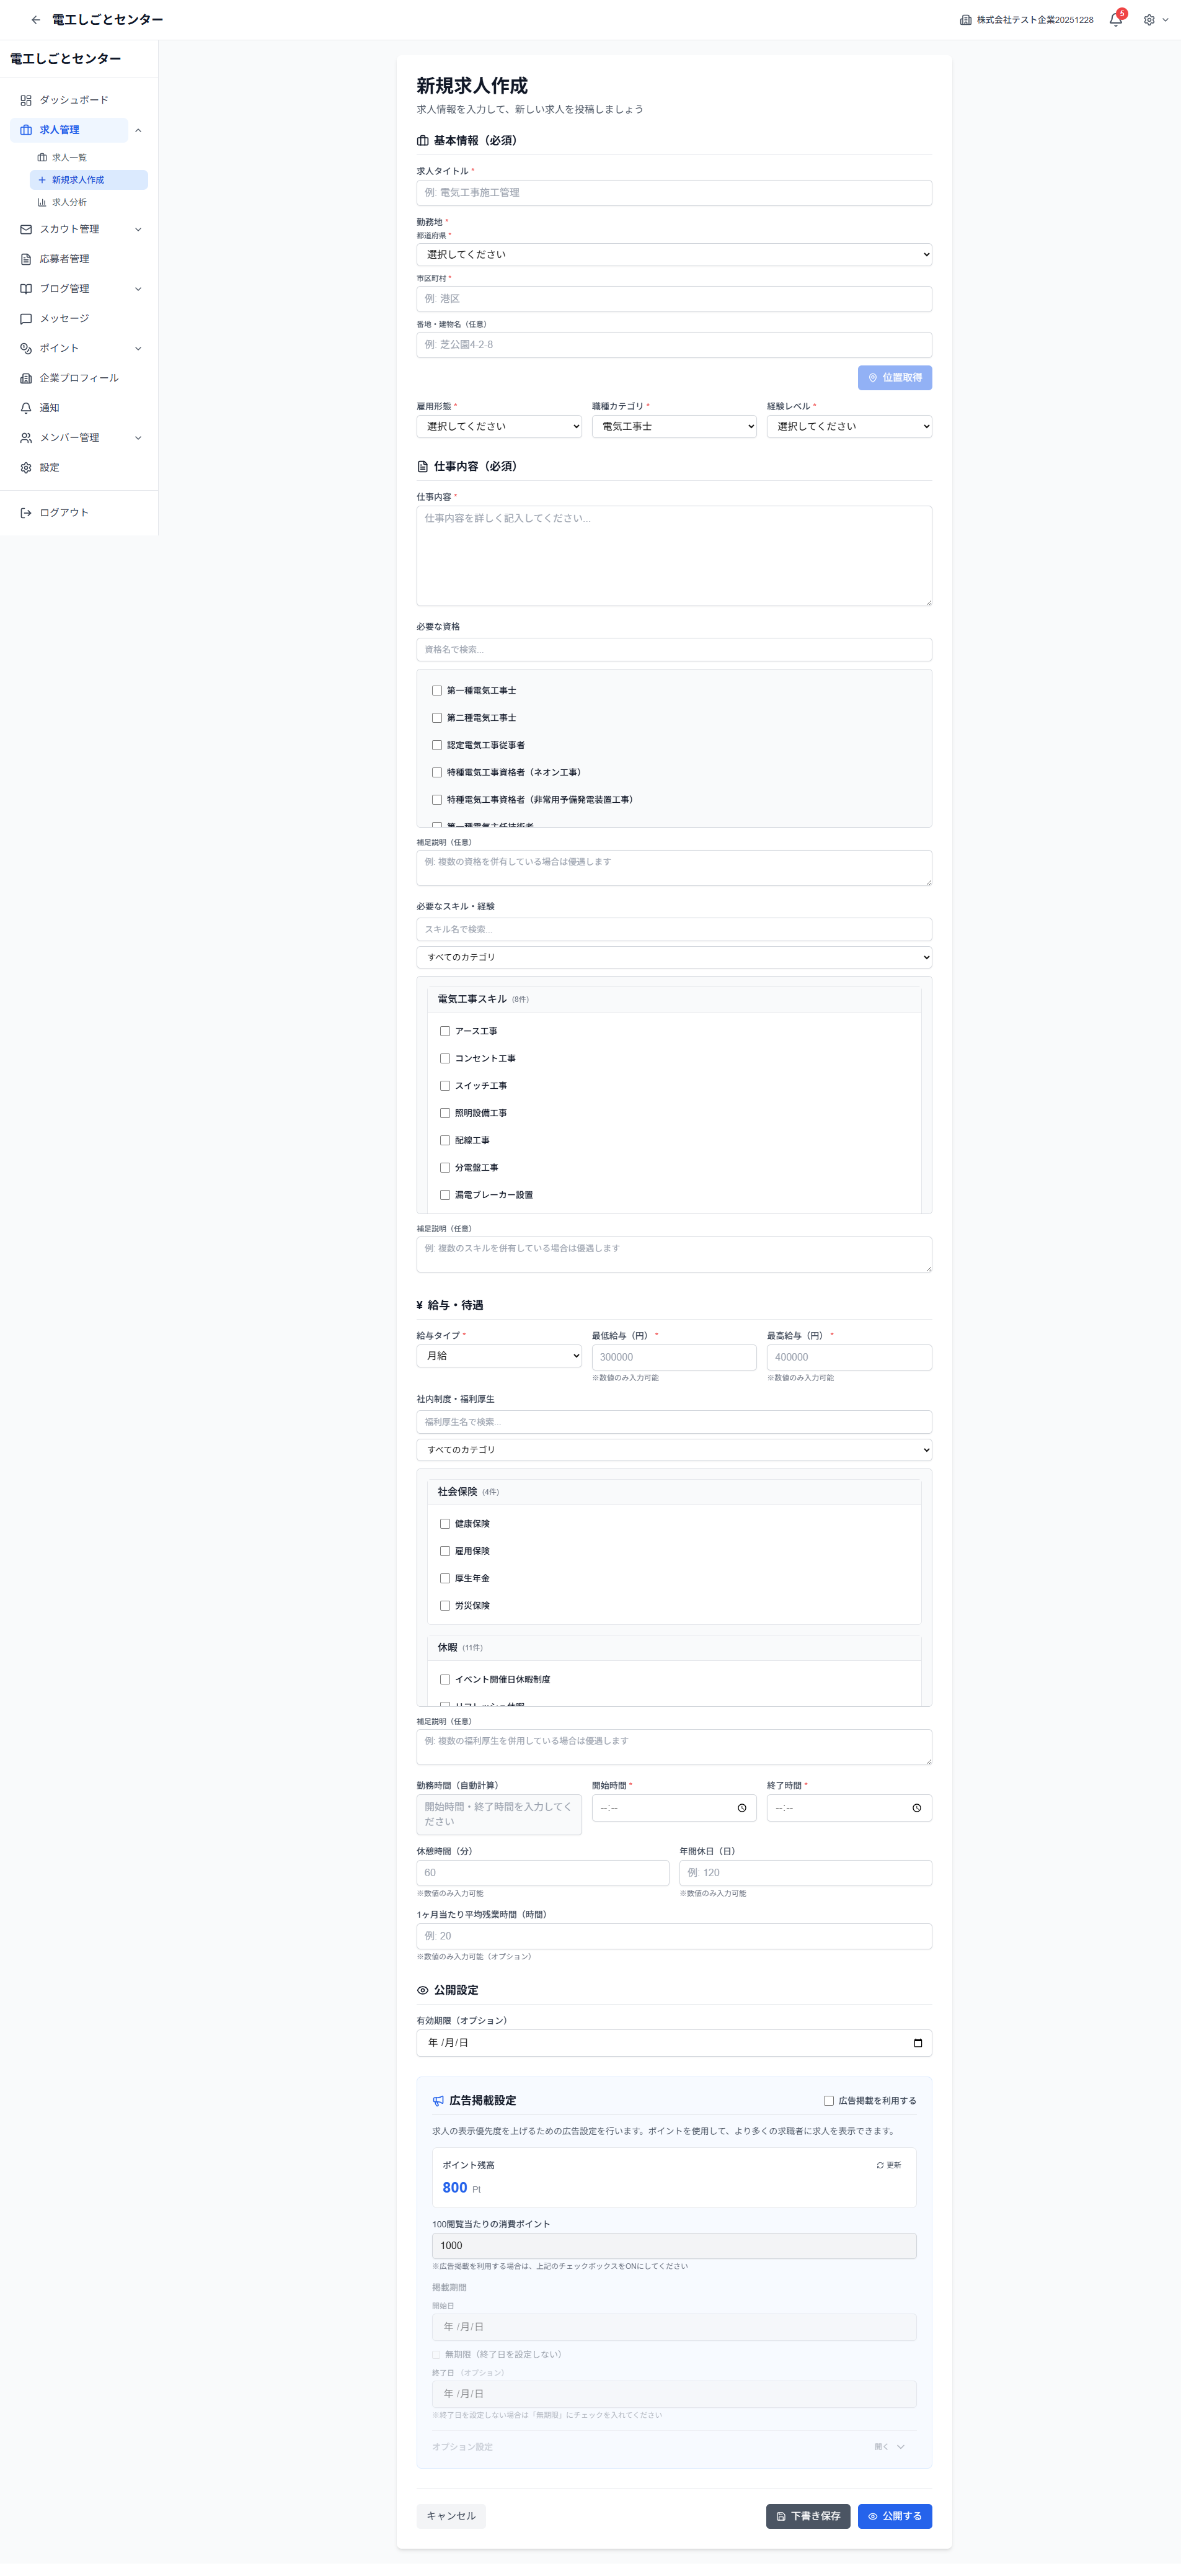
Task: Click the notification bell icon in header
Action: pyautogui.click(x=1115, y=20)
